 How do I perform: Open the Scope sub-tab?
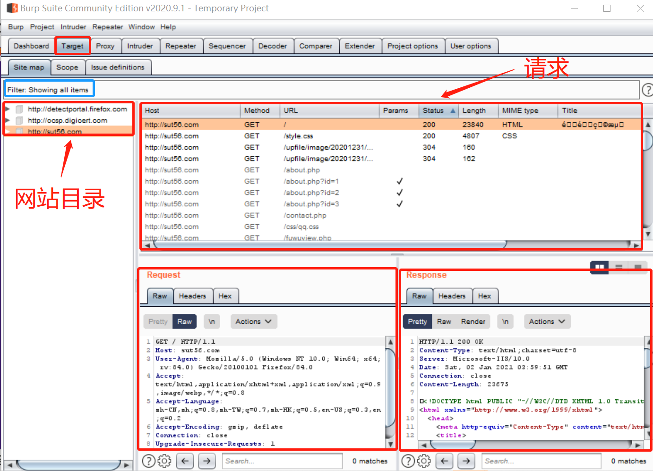tap(67, 67)
